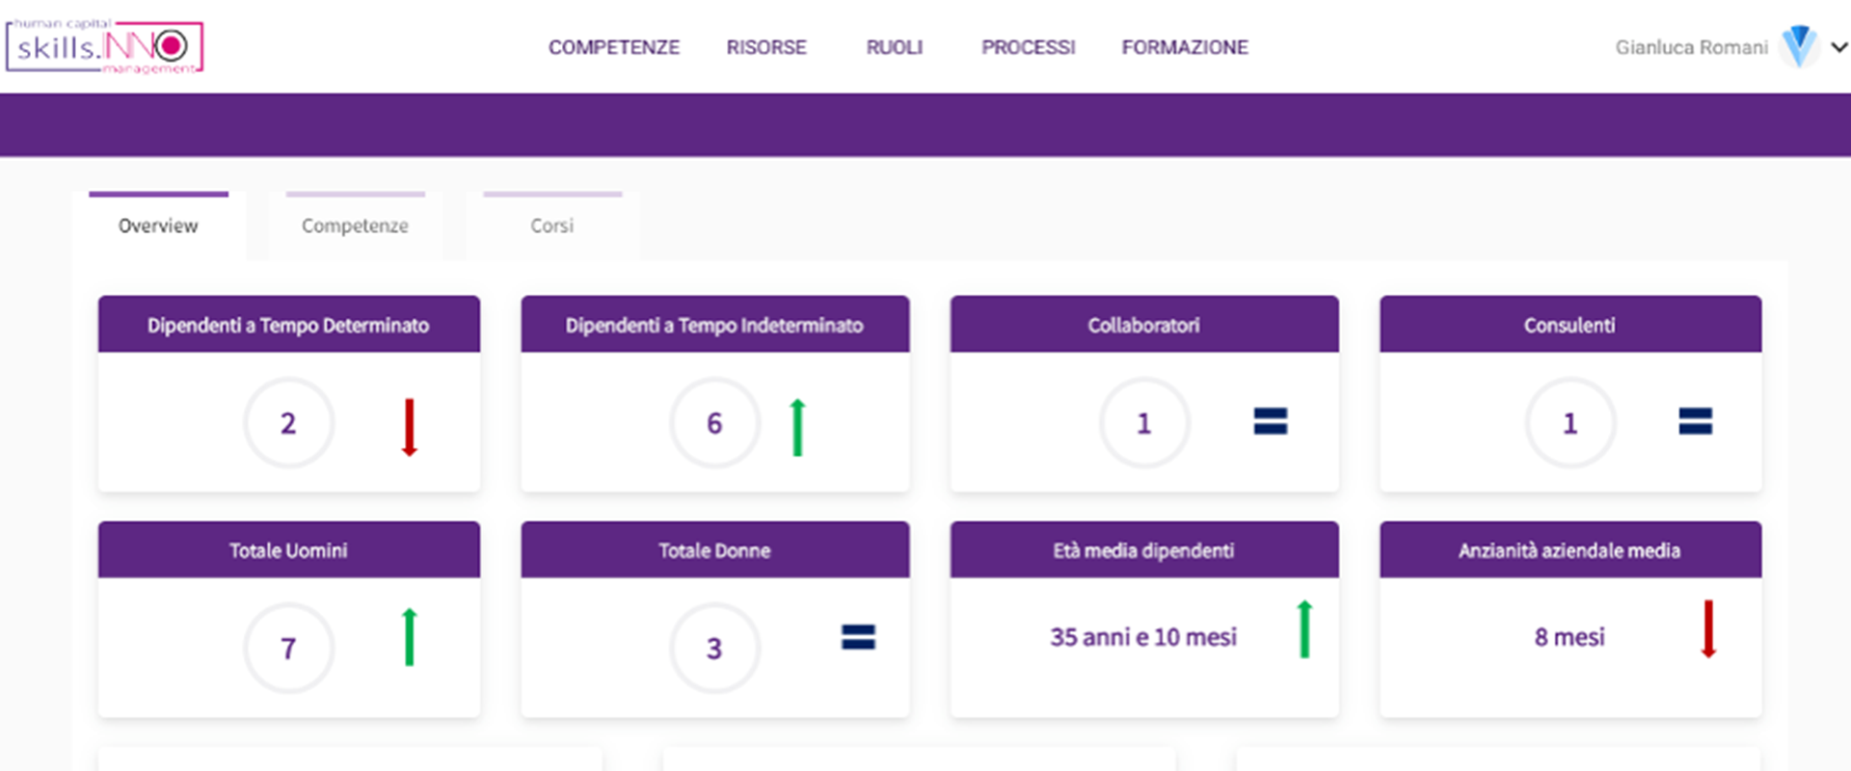Viewport: 1851px width, 771px height.
Task: Open the RISORSE menu
Action: click(766, 47)
